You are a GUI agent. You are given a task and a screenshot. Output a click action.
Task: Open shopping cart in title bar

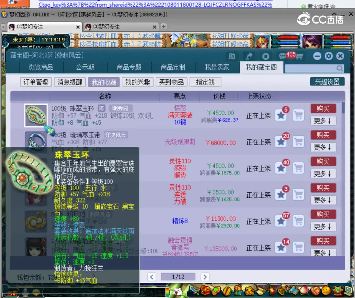(x=300, y=57)
